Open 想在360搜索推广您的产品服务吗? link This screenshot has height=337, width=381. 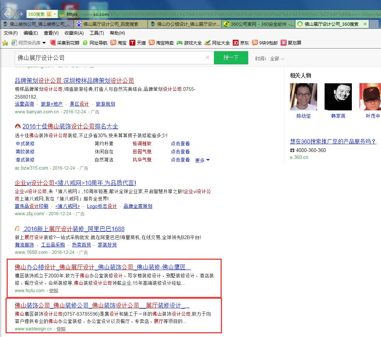(333, 141)
